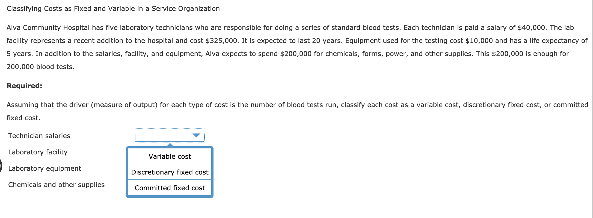Screen dimensions: 593x218
Task: Click the Technician salaries row label
Action: (x=39, y=136)
